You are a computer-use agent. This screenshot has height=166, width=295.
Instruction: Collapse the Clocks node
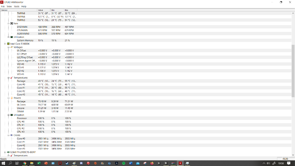[9, 135]
